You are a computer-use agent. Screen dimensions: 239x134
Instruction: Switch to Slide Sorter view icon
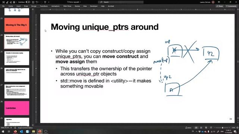point(201,128)
